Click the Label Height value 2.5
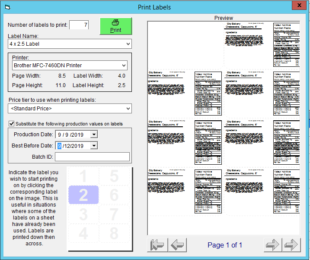Screen dimensions: 310x260 point(121,85)
